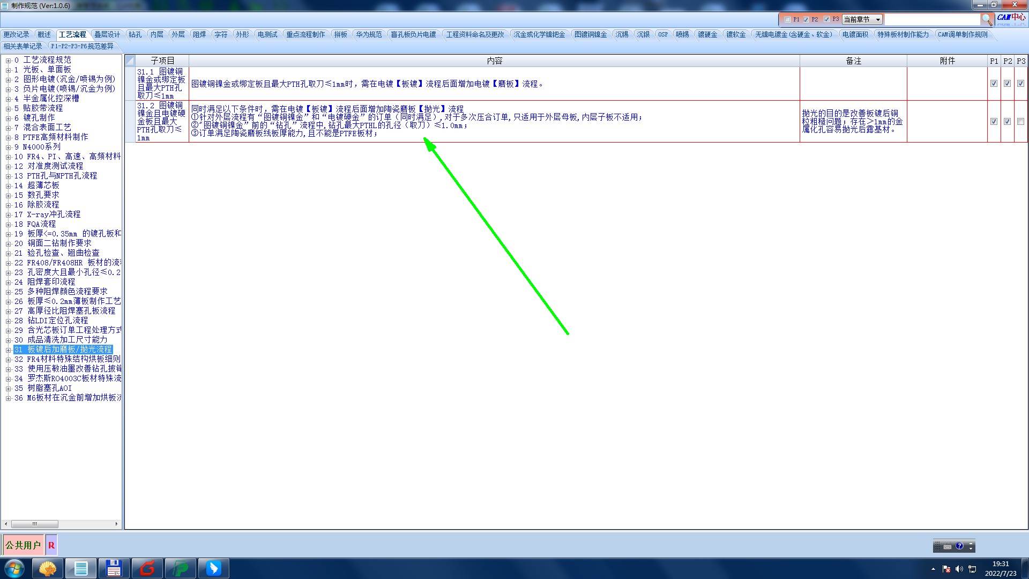Click the CAM中心 logo icon
The image size is (1029, 579).
1011,18
